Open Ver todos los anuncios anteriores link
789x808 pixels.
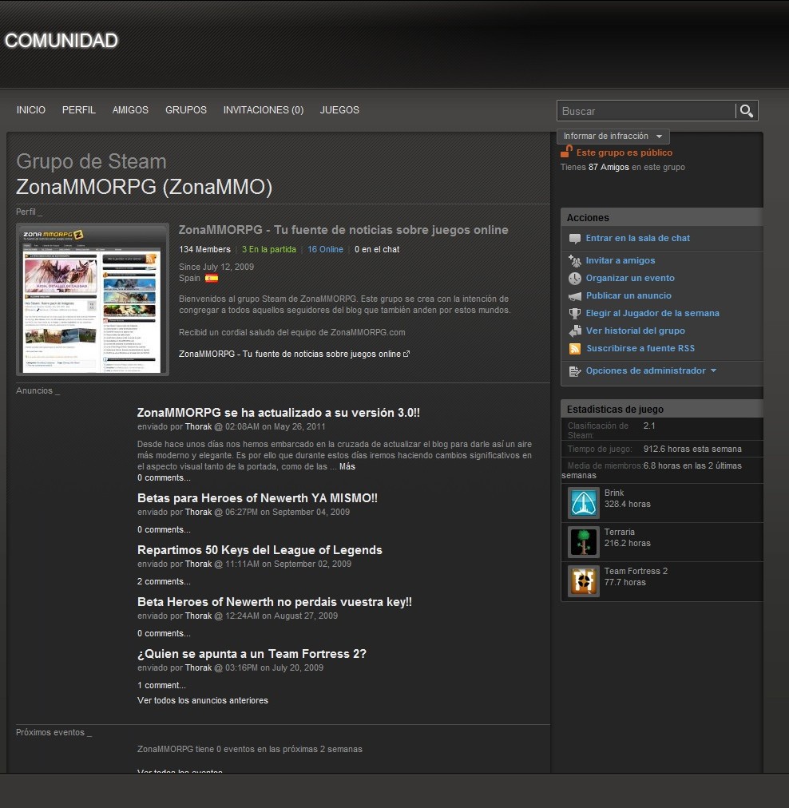point(202,701)
